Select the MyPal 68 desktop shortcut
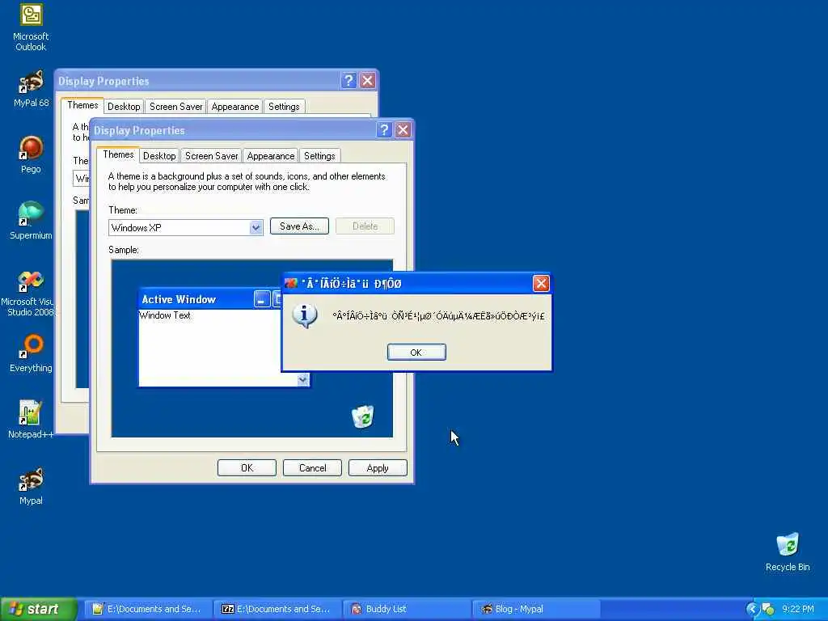This screenshot has height=621, width=828. 32,89
